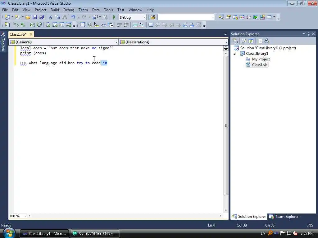Click the editor horizontal scrollbar right arrow
The height and width of the screenshot is (238, 318).
tap(220, 216)
